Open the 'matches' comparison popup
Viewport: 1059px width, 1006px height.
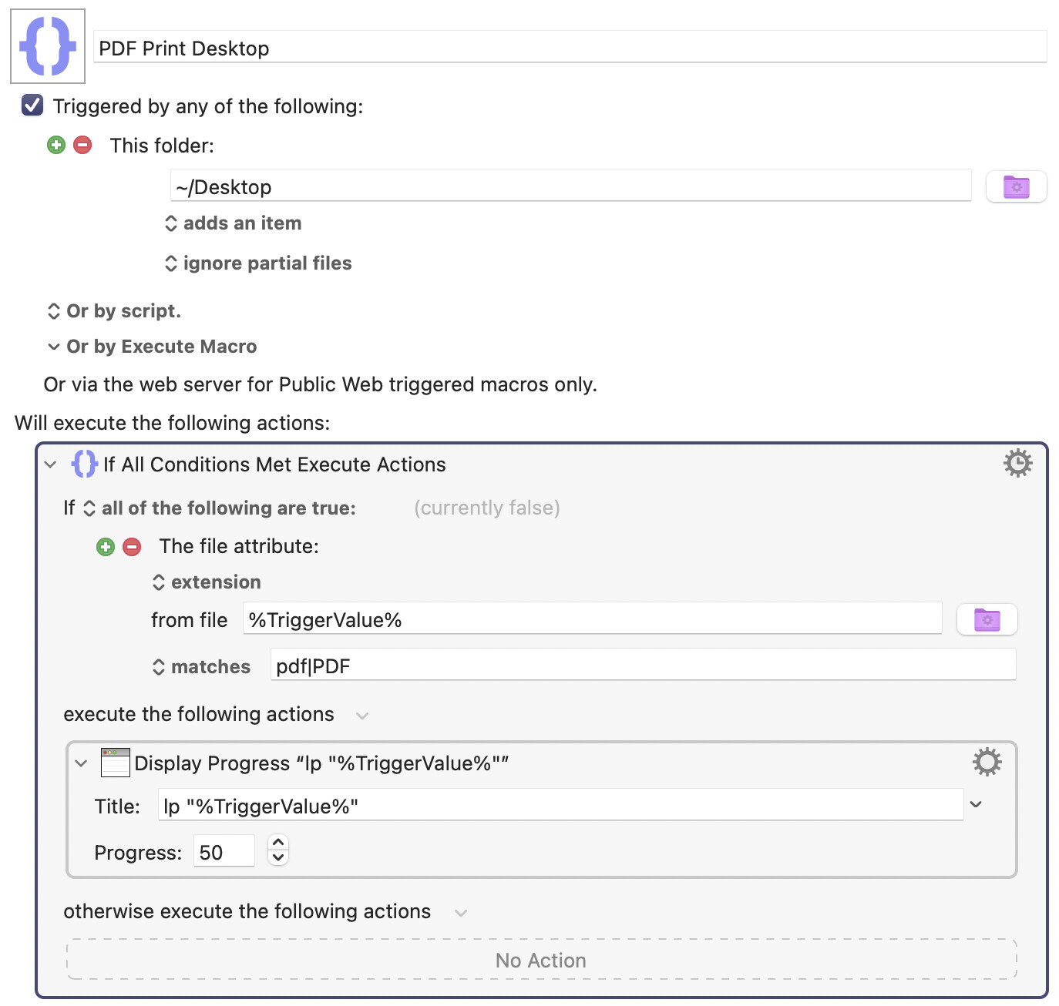click(202, 667)
